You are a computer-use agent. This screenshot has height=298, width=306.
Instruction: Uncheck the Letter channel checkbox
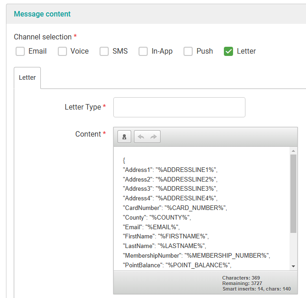coord(228,51)
